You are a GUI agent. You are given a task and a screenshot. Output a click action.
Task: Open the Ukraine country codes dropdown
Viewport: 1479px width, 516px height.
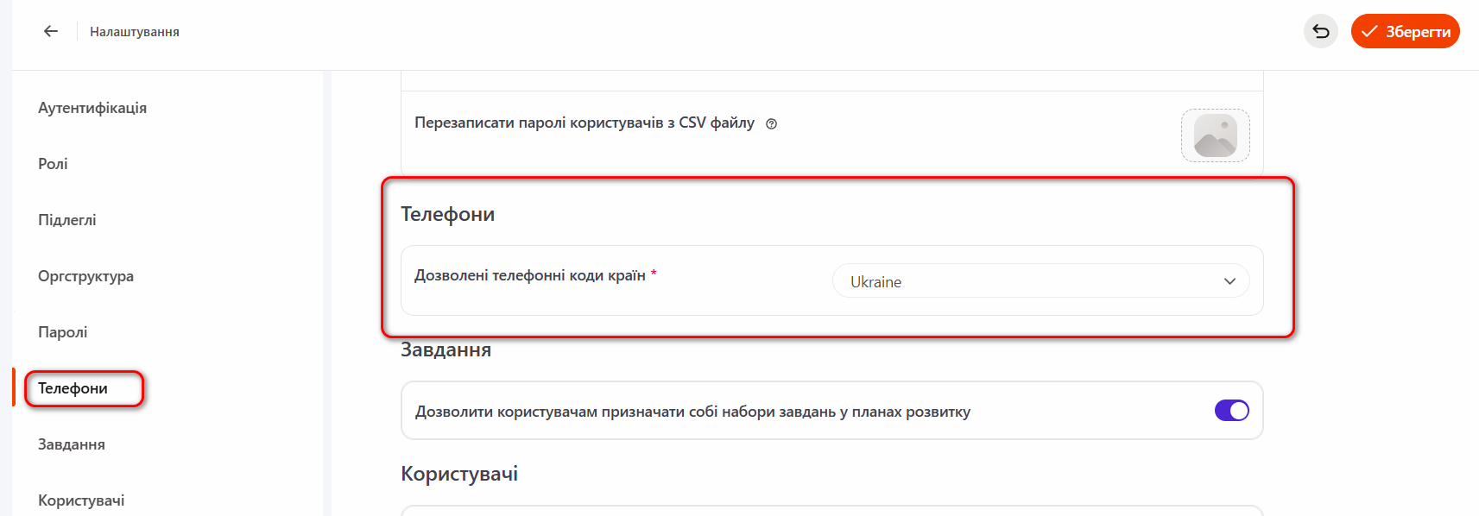1027,281
